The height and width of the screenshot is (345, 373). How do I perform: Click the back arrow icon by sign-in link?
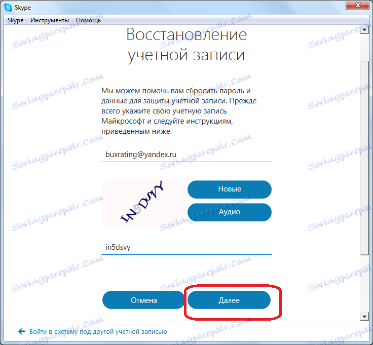(22, 331)
